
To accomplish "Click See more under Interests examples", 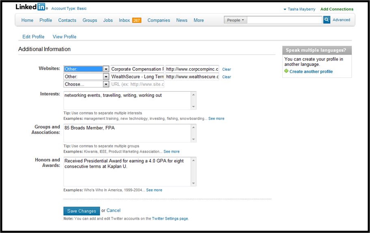I will pyautogui.click(x=216, y=119).
